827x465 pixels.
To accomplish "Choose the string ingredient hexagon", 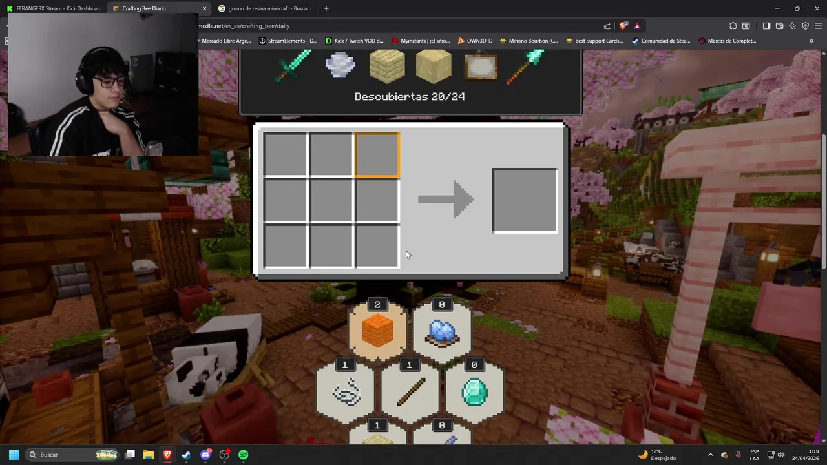I will pyautogui.click(x=345, y=391).
